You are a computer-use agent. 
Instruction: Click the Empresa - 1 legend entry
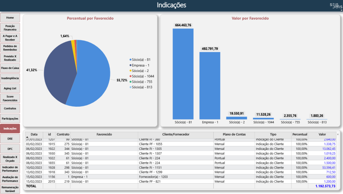140,65
